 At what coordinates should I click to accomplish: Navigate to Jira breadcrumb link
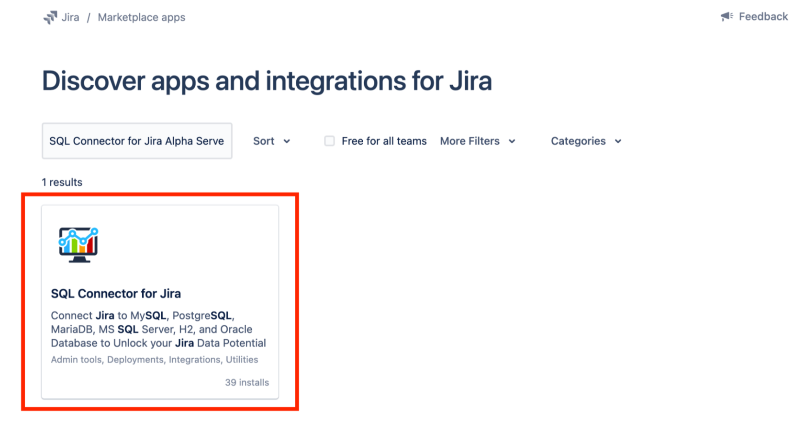(x=70, y=17)
